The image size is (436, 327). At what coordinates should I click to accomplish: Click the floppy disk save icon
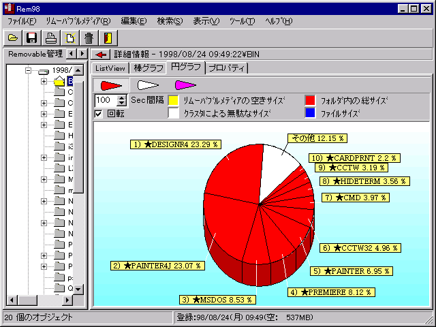[32, 37]
